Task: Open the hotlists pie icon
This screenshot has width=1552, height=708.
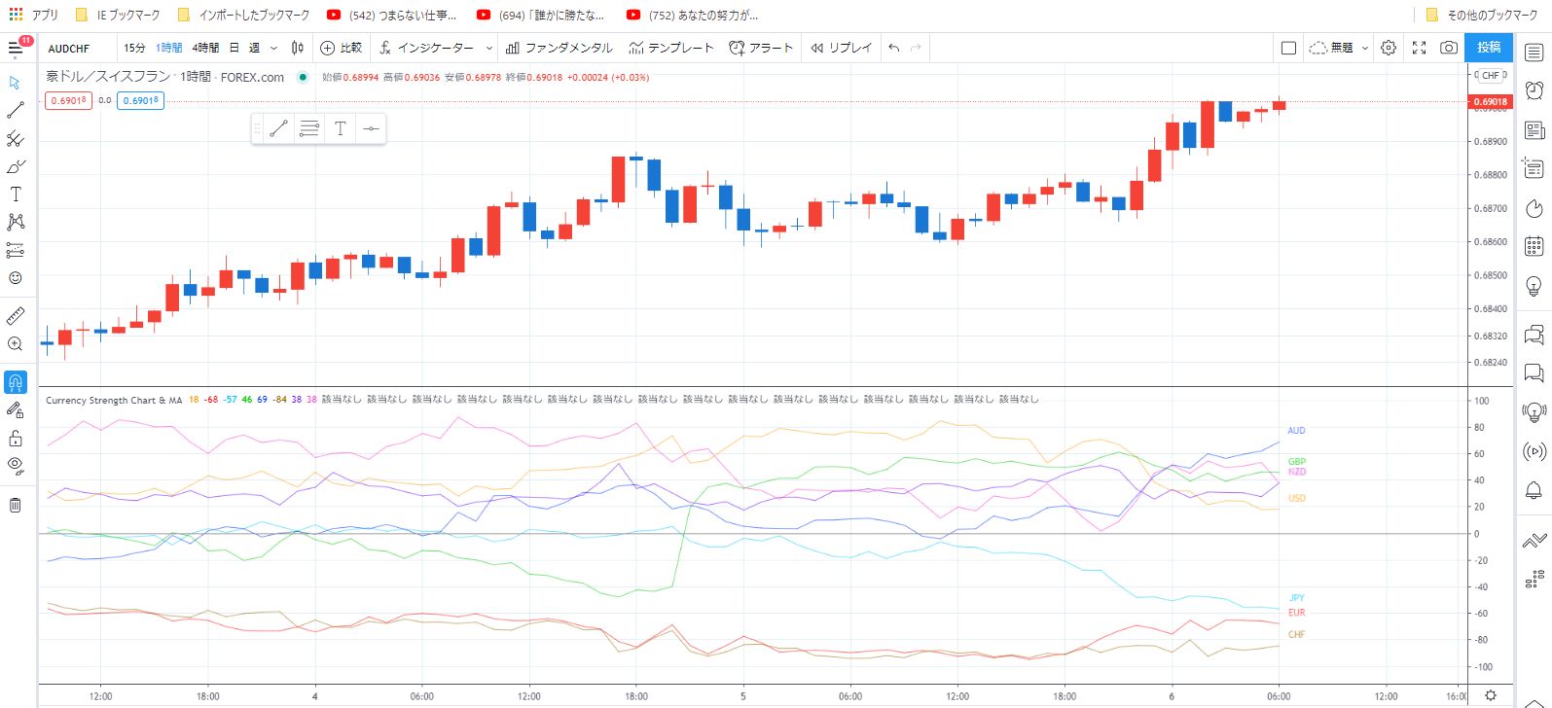Action: [1534, 208]
